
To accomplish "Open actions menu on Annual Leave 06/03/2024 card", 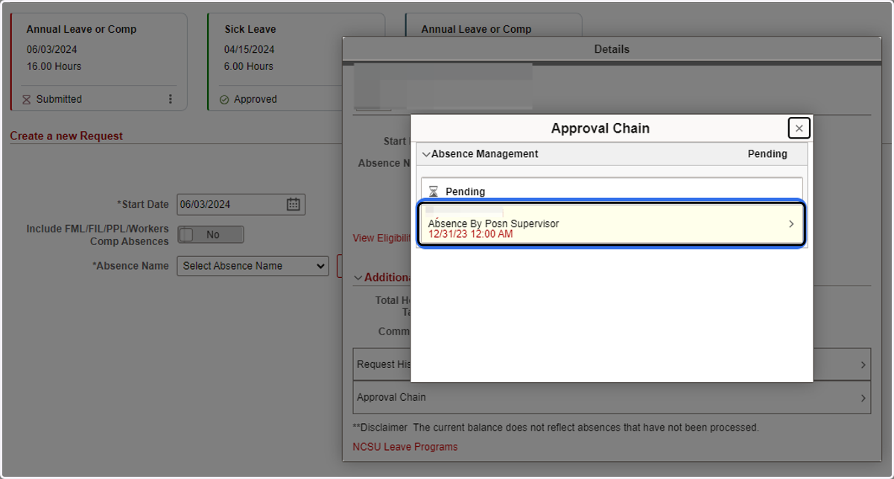I will pos(171,99).
